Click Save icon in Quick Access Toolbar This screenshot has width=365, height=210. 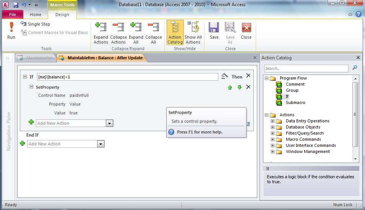point(16,5)
